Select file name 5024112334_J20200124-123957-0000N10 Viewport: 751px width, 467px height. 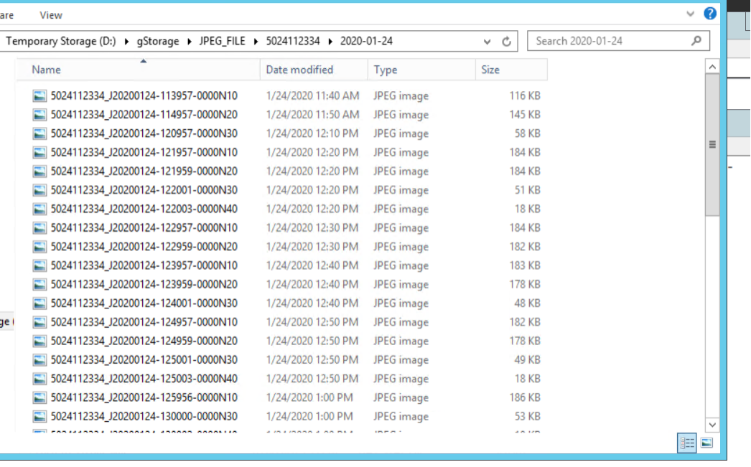pos(144,265)
